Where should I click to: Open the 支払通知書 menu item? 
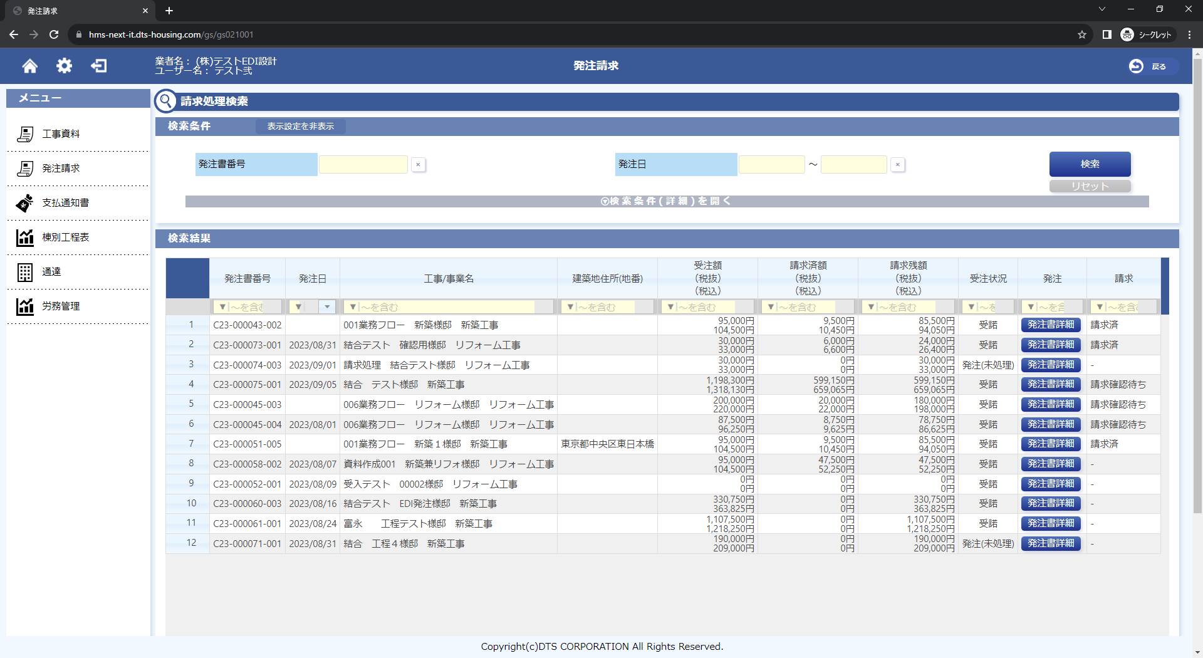65,203
